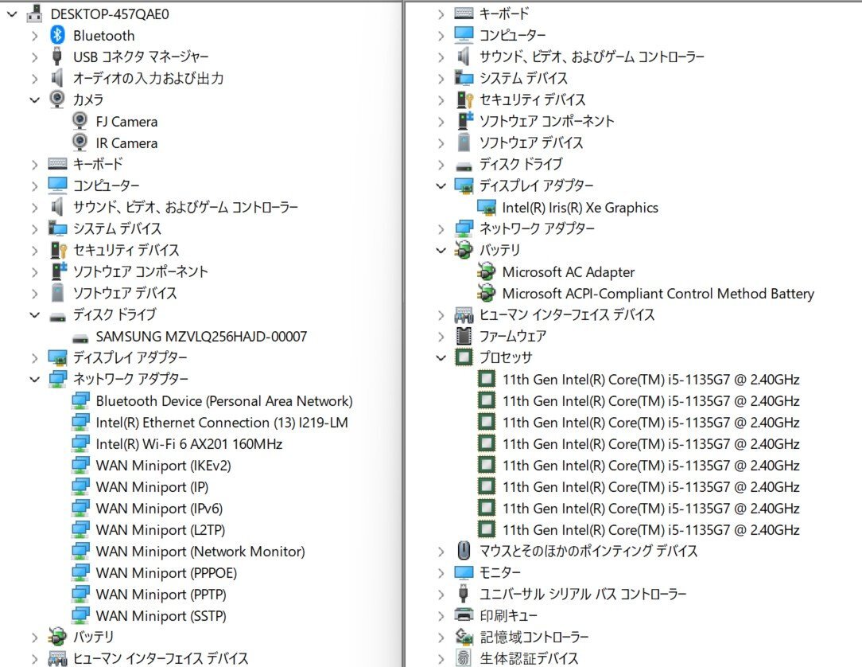The width and height of the screenshot is (862, 667).
Task: Select the IR Camera label
Action: [x=126, y=142]
